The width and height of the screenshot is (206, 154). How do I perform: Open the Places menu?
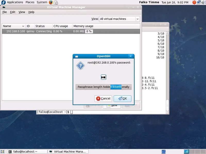tap(30, 2)
